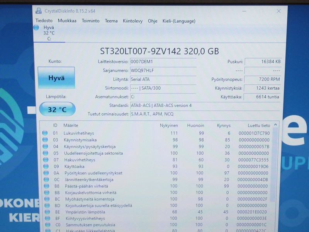The height and width of the screenshot is (232, 309).
Task: Click the status icon for Lukuvirhetiheys
Action: coord(45,133)
